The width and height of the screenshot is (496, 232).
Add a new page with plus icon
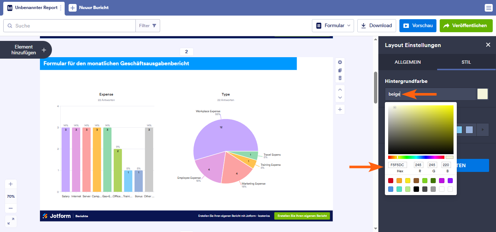click(340, 109)
